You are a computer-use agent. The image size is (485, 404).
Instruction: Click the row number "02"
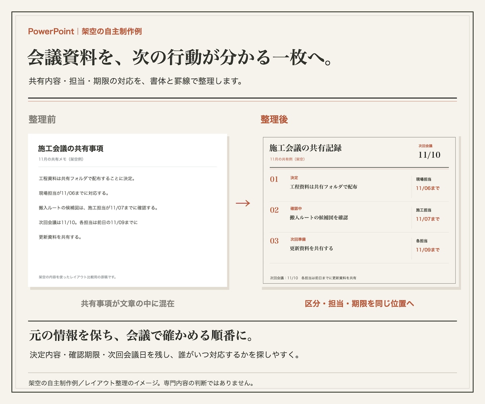point(274,210)
